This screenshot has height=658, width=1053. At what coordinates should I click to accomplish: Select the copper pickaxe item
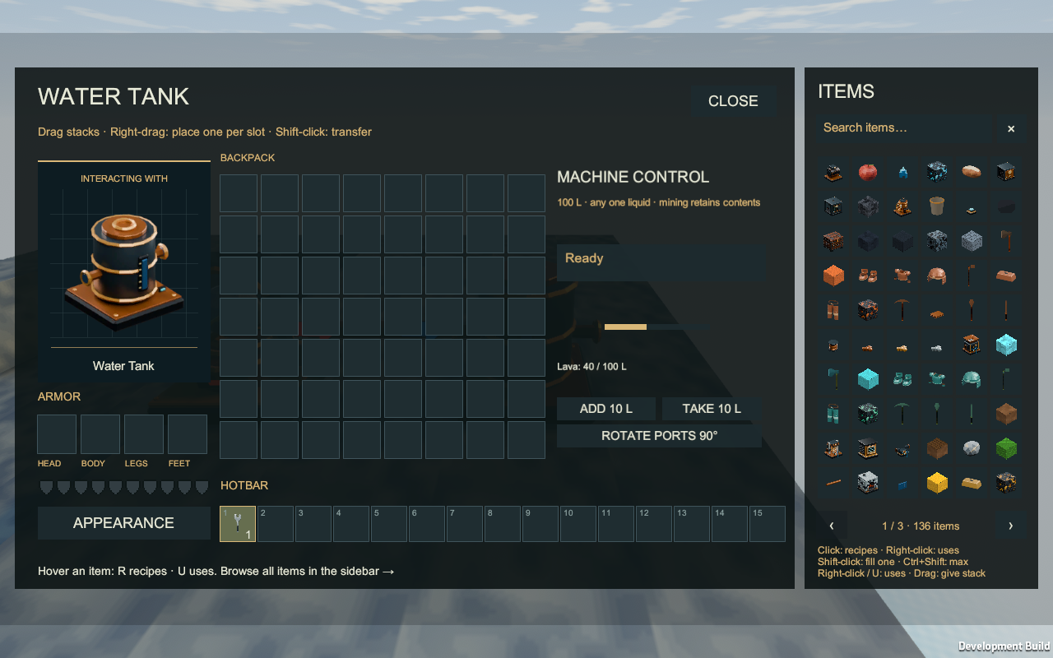902,310
